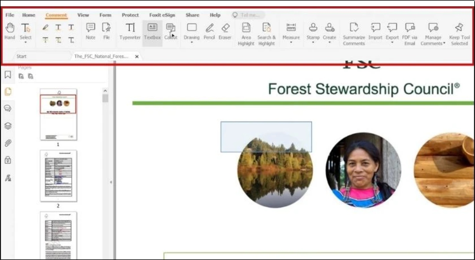Click FDF via Email button

(x=409, y=33)
